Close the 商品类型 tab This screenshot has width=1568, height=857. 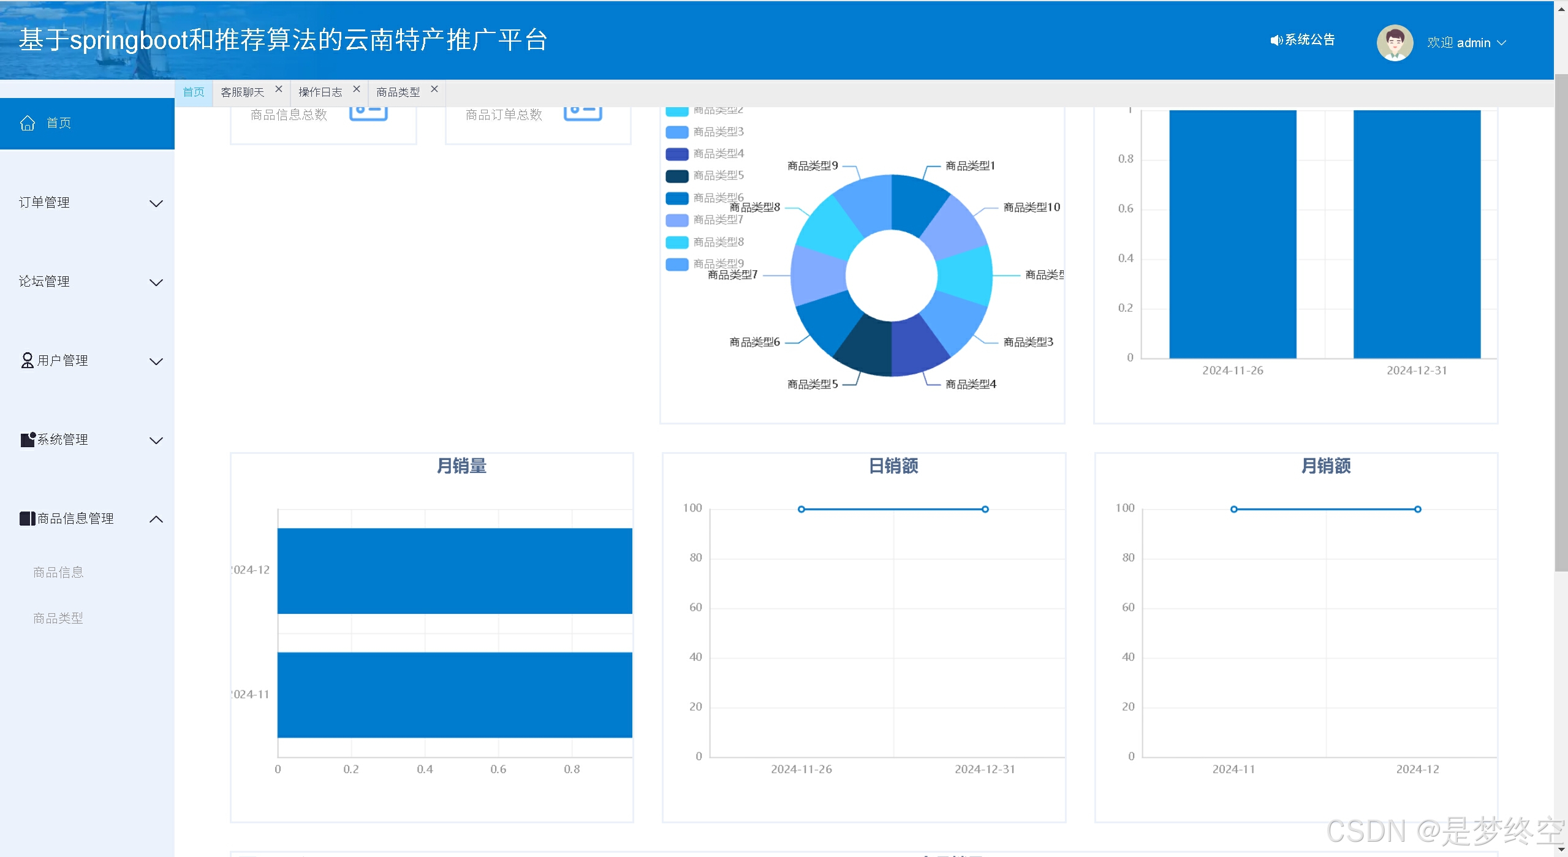434,89
